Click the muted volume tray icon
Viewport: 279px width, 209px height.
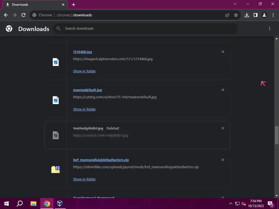tap(244, 204)
